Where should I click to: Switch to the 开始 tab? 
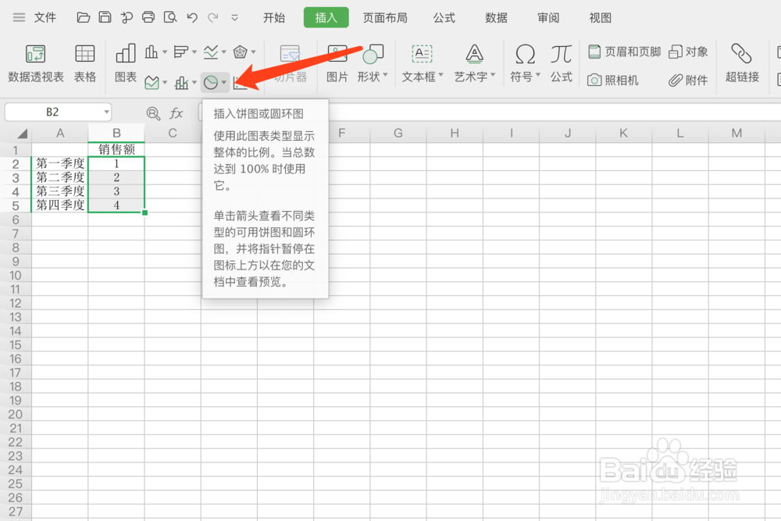point(274,18)
